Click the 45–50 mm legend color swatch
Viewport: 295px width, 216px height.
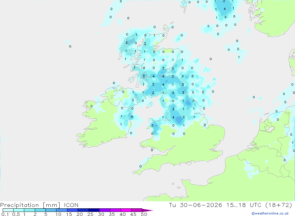tap(137, 210)
